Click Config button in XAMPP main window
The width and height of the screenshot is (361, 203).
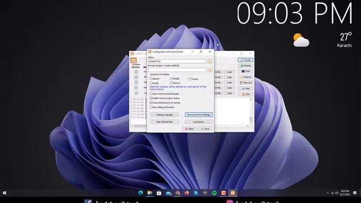(x=245, y=60)
